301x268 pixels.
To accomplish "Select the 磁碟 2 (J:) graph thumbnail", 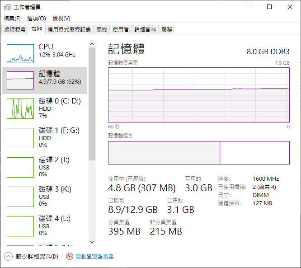I will [20, 167].
